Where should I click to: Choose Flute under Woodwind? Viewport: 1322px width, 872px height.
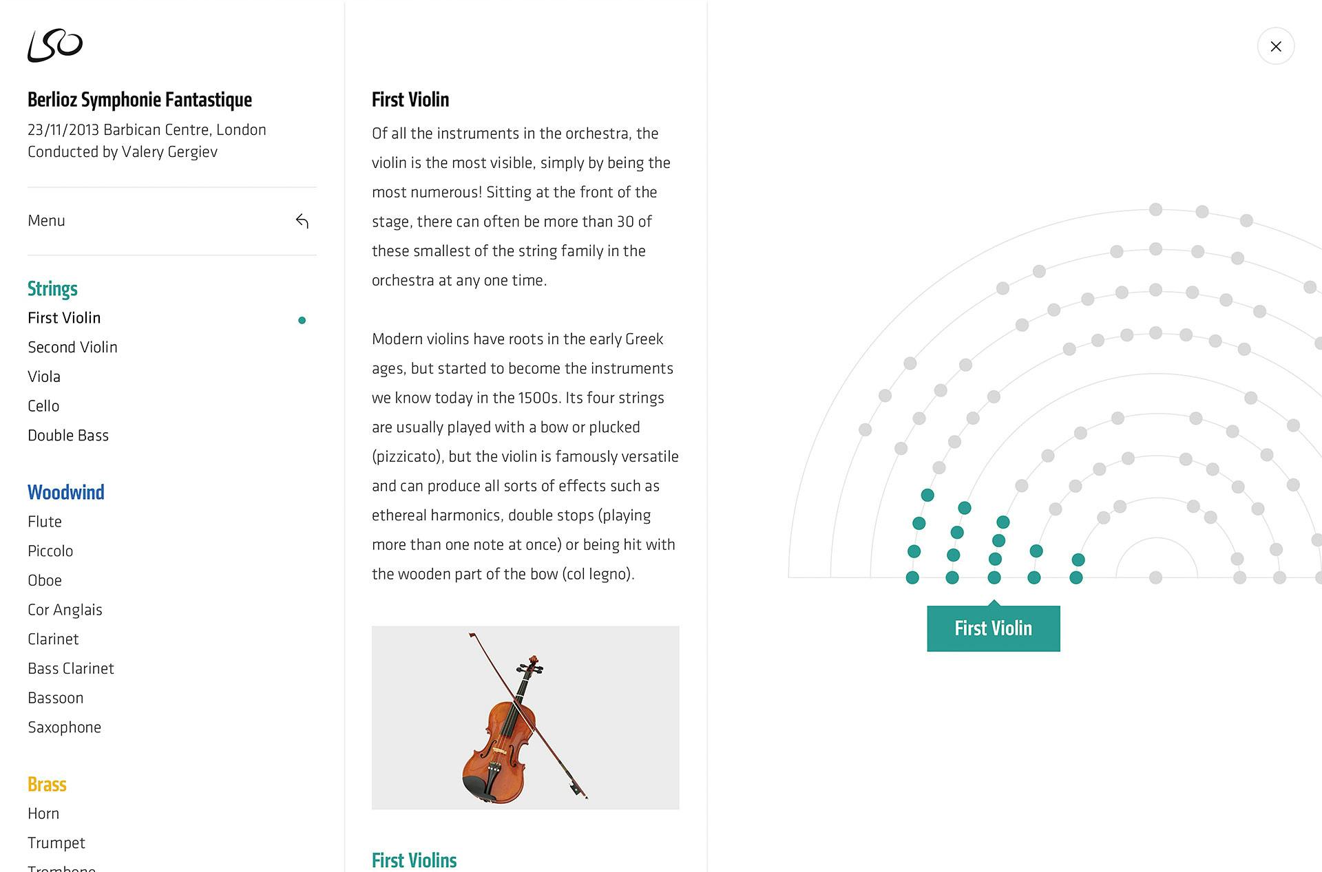45,522
